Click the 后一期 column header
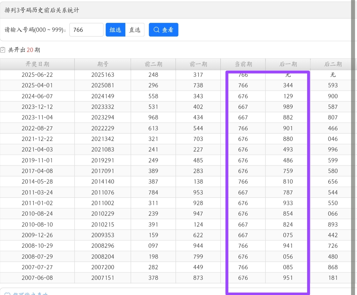Screen dimensions: 357x295 [x=288, y=64]
